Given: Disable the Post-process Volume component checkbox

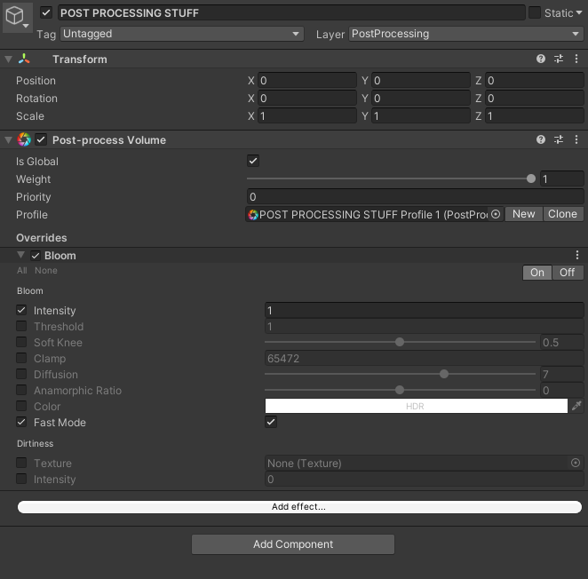Looking at the screenshot, I should pyautogui.click(x=41, y=140).
